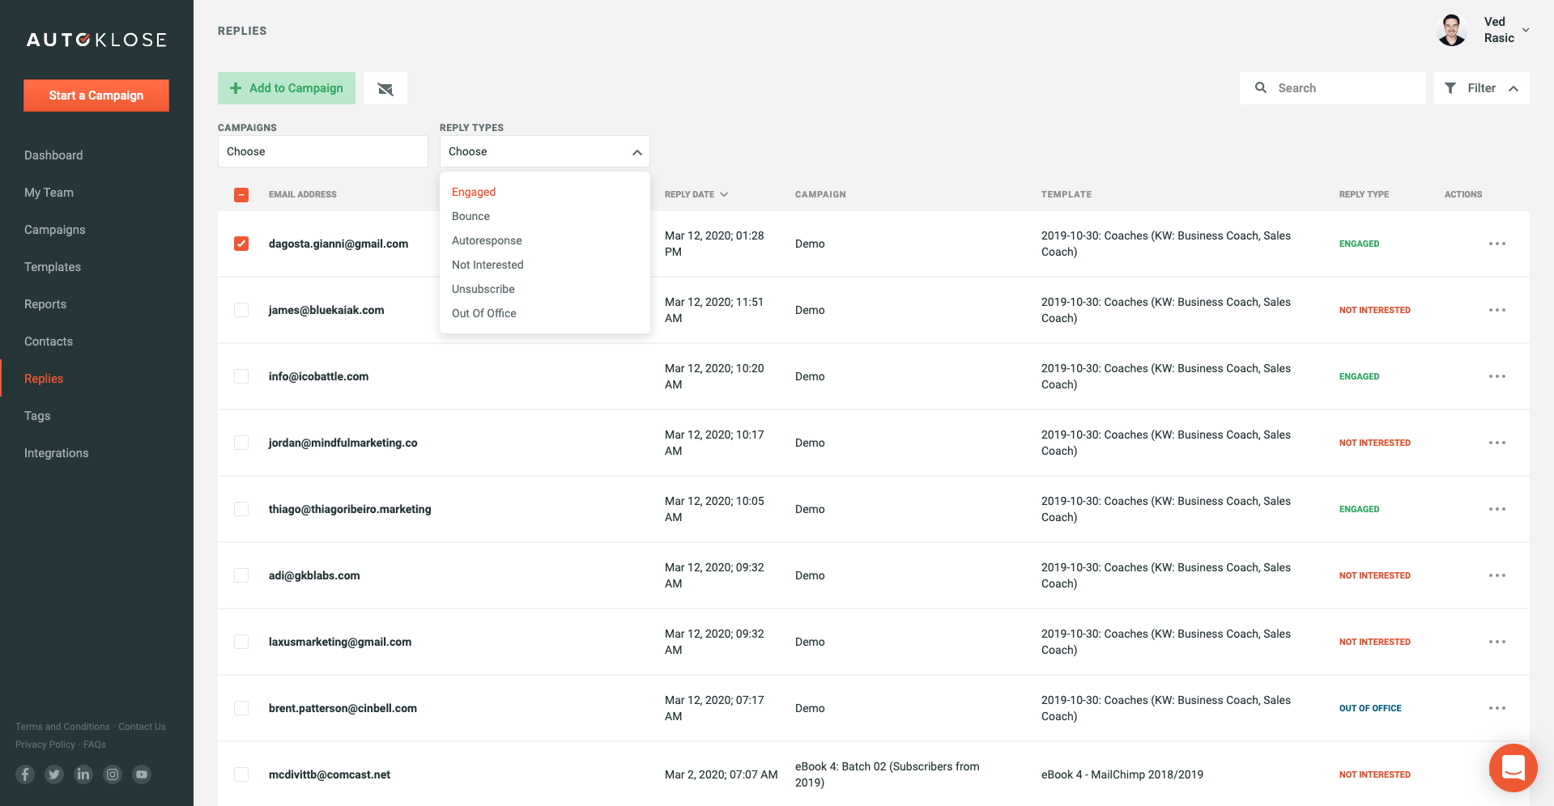The width and height of the screenshot is (1554, 806).
Task: Open Templates in sidebar
Action: click(53, 267)
